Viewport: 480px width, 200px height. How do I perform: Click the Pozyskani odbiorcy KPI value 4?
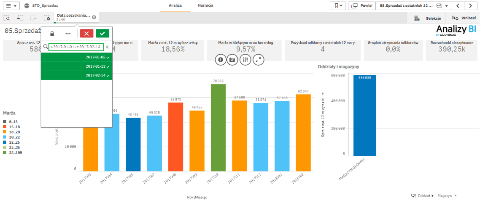pos(323,49)
